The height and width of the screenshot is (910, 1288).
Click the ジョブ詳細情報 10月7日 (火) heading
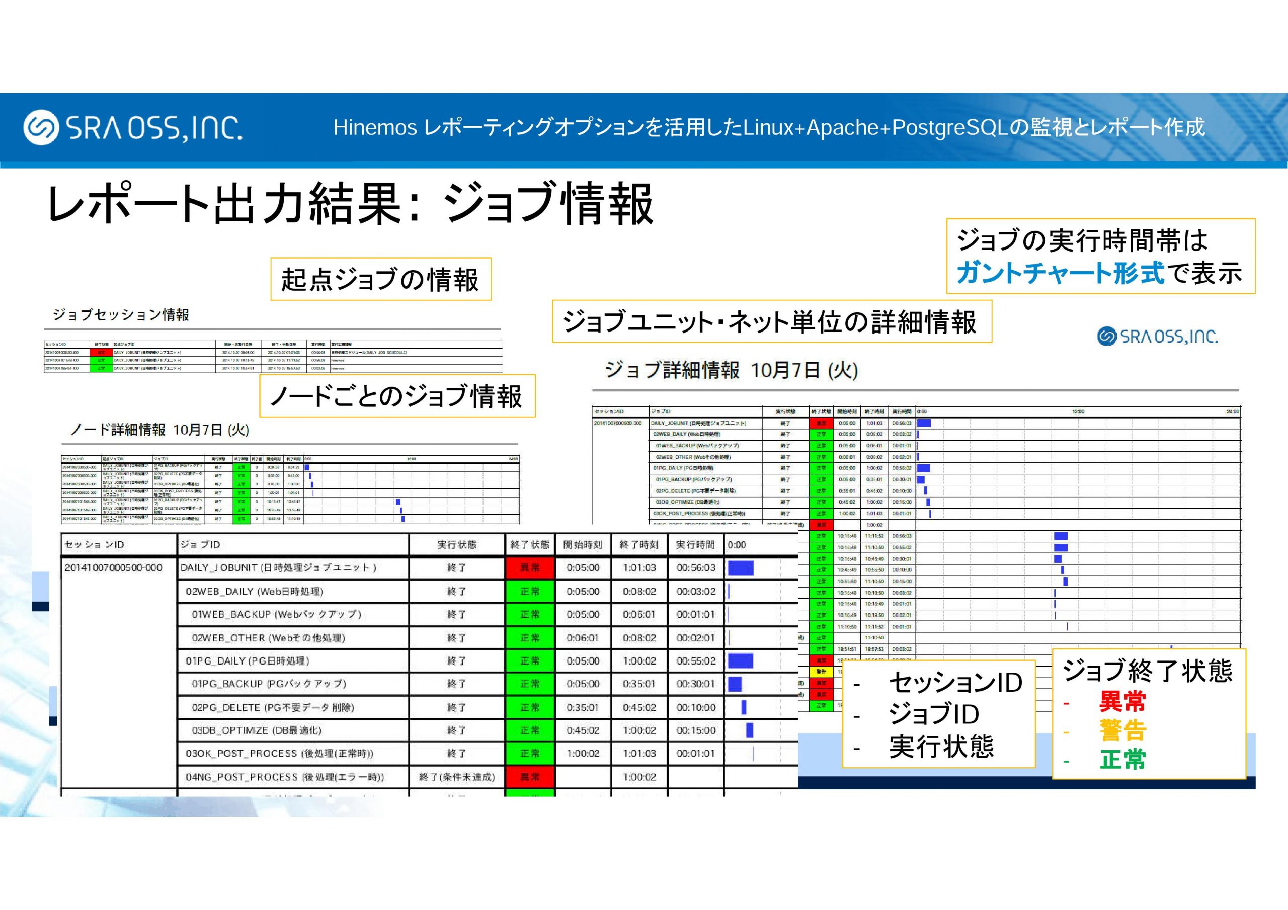click(x=731, y=370)
